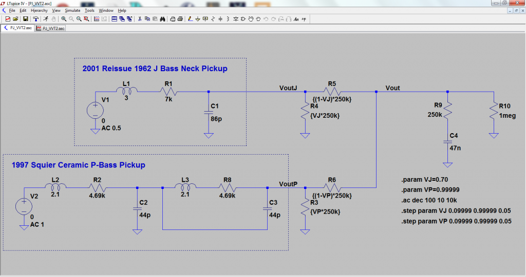
Task: Click the 'AC 0.5' value of V1
Action: coord(111,128)
